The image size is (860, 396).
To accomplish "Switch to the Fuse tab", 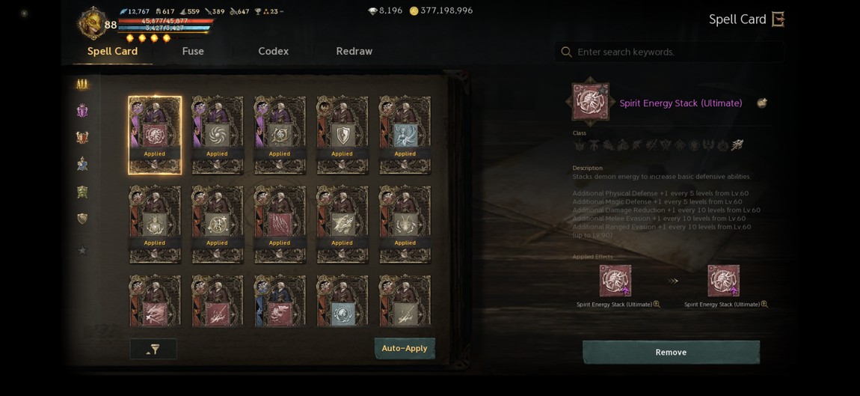I will pos(192,51).
